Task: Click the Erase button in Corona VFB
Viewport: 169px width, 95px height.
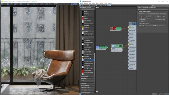Action: 30,4
